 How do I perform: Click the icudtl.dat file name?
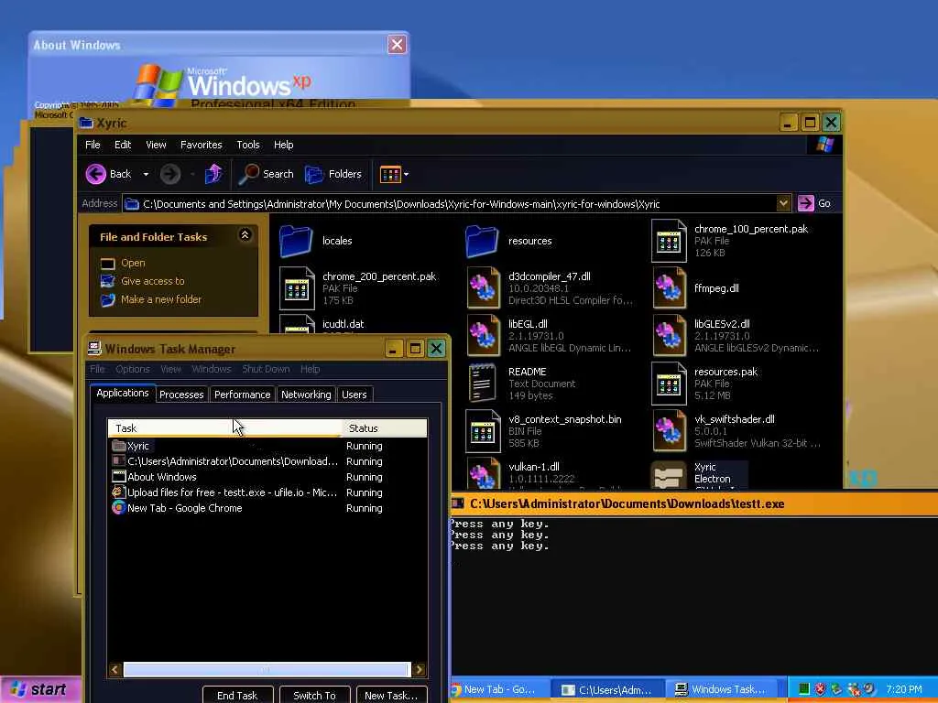343,324
